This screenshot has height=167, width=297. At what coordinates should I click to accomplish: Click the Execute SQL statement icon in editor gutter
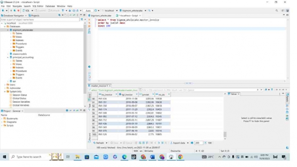click(x=89, y=20)
